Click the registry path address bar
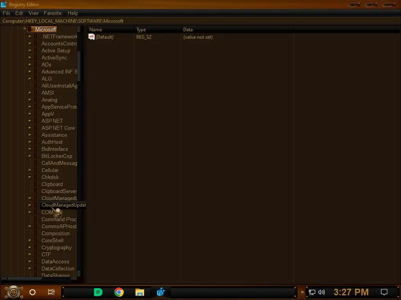 (x=200, y=21)
